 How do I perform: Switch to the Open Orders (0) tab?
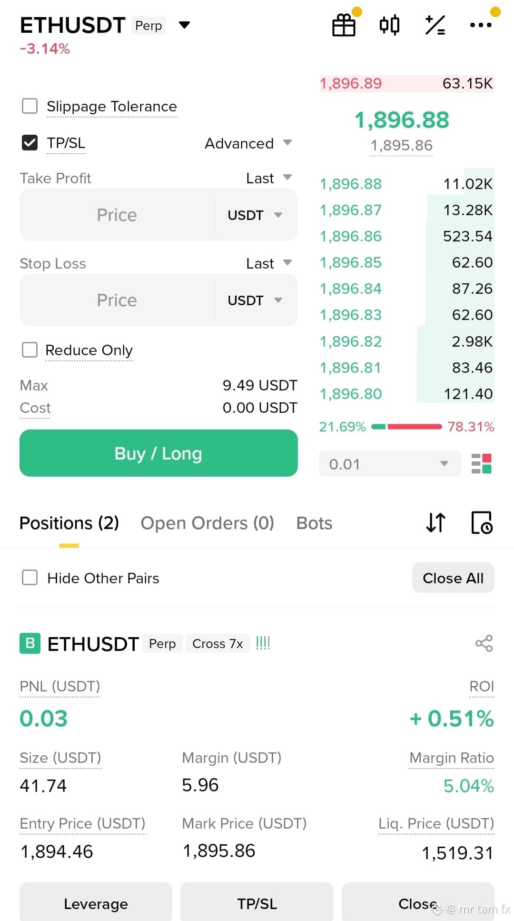tap(208, 523)
